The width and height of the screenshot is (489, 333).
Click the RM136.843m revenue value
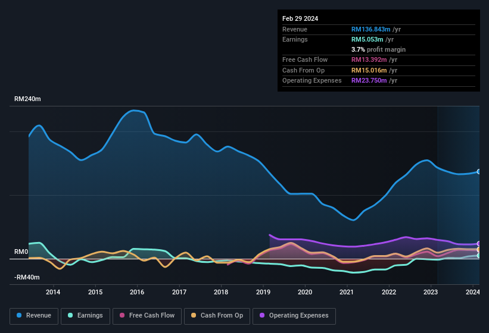click(370, 29)
